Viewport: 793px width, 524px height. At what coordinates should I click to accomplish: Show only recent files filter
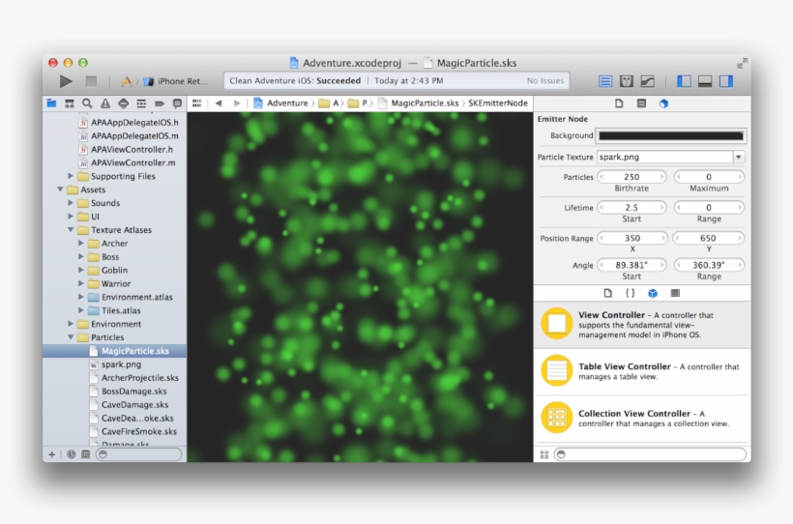pos(72,454)
